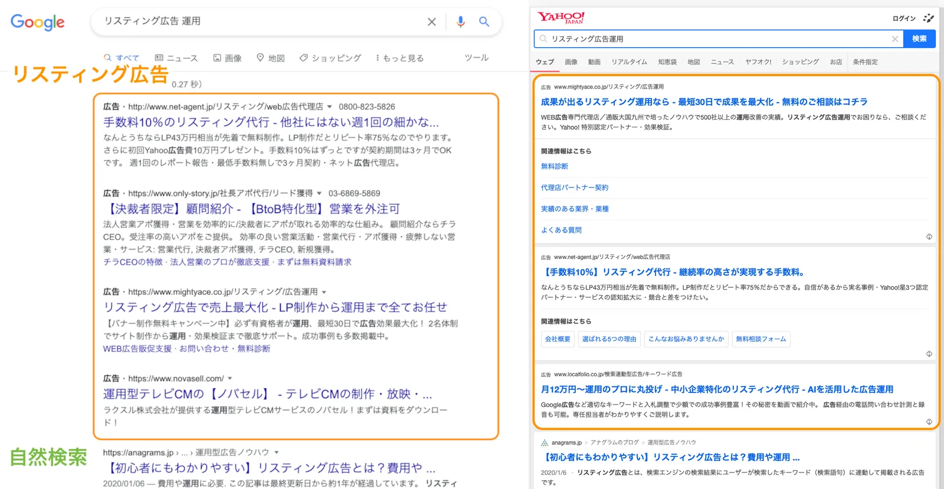Open the 無料診断 link in Yahoo ad
Image resolution: width=944 pixels, height=489 pixels.
(555, 166)
